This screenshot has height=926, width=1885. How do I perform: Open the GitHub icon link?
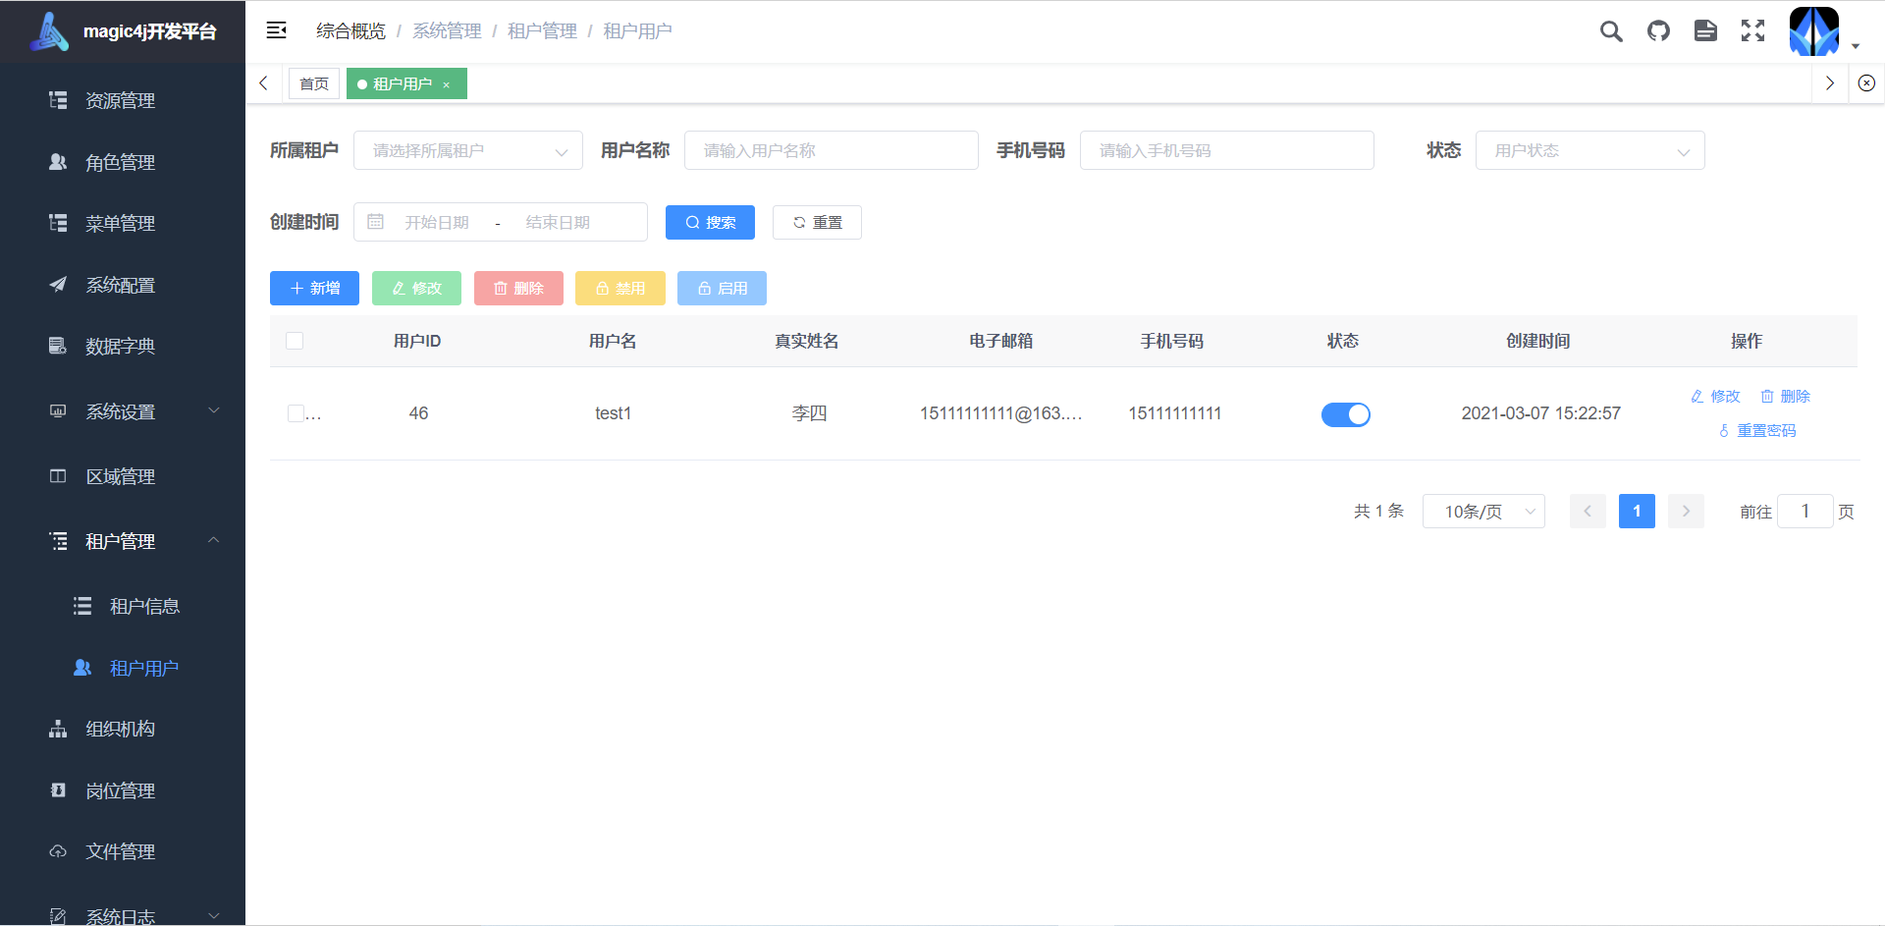(1658, 31)
